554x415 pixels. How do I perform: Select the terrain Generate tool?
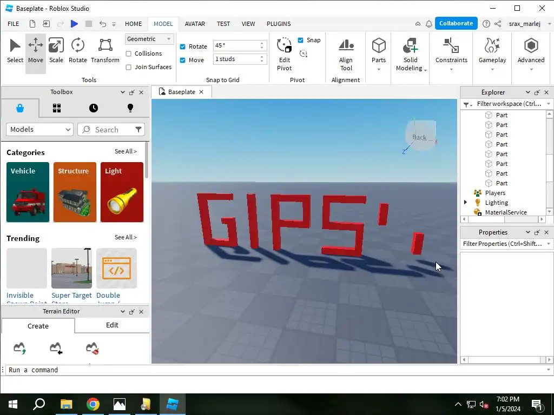tap(20, 348)
